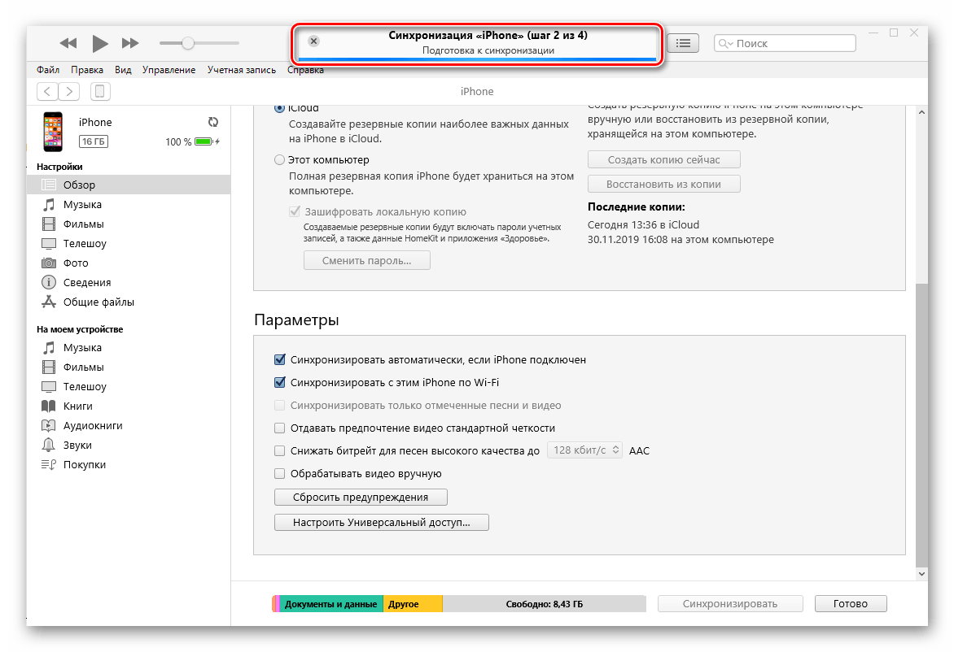Click Создать копию сейчас button
Image resolution: width=954 pixels, height=652 pixels.
tap(663, 160)
